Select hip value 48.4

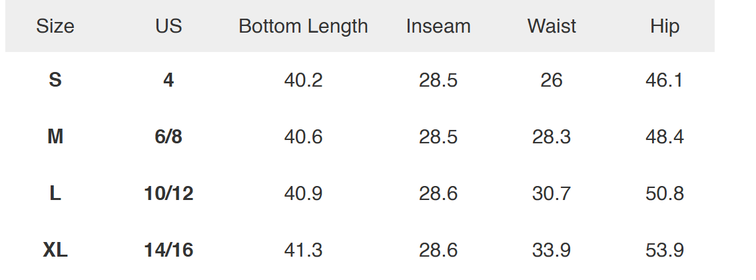665,137
